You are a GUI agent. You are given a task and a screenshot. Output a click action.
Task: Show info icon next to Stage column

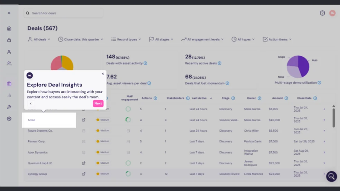point(233,98)
